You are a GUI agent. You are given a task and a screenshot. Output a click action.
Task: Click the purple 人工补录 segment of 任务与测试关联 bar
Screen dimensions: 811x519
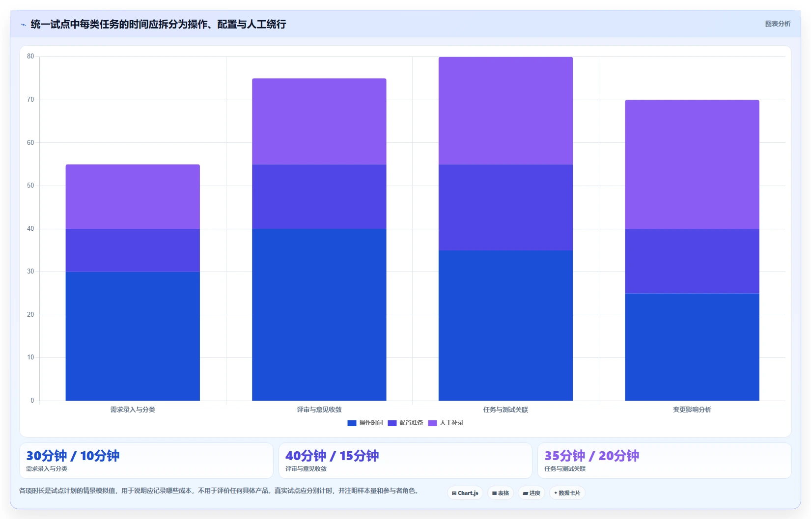(505, 110)
